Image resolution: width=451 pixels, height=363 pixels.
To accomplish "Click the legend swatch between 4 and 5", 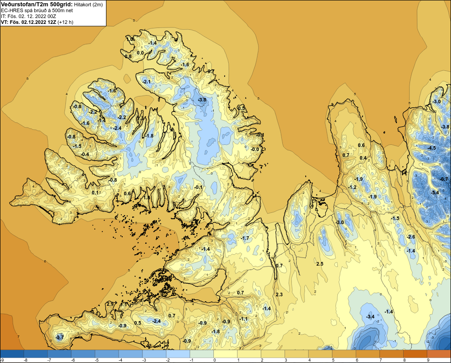I will (320, 354).
